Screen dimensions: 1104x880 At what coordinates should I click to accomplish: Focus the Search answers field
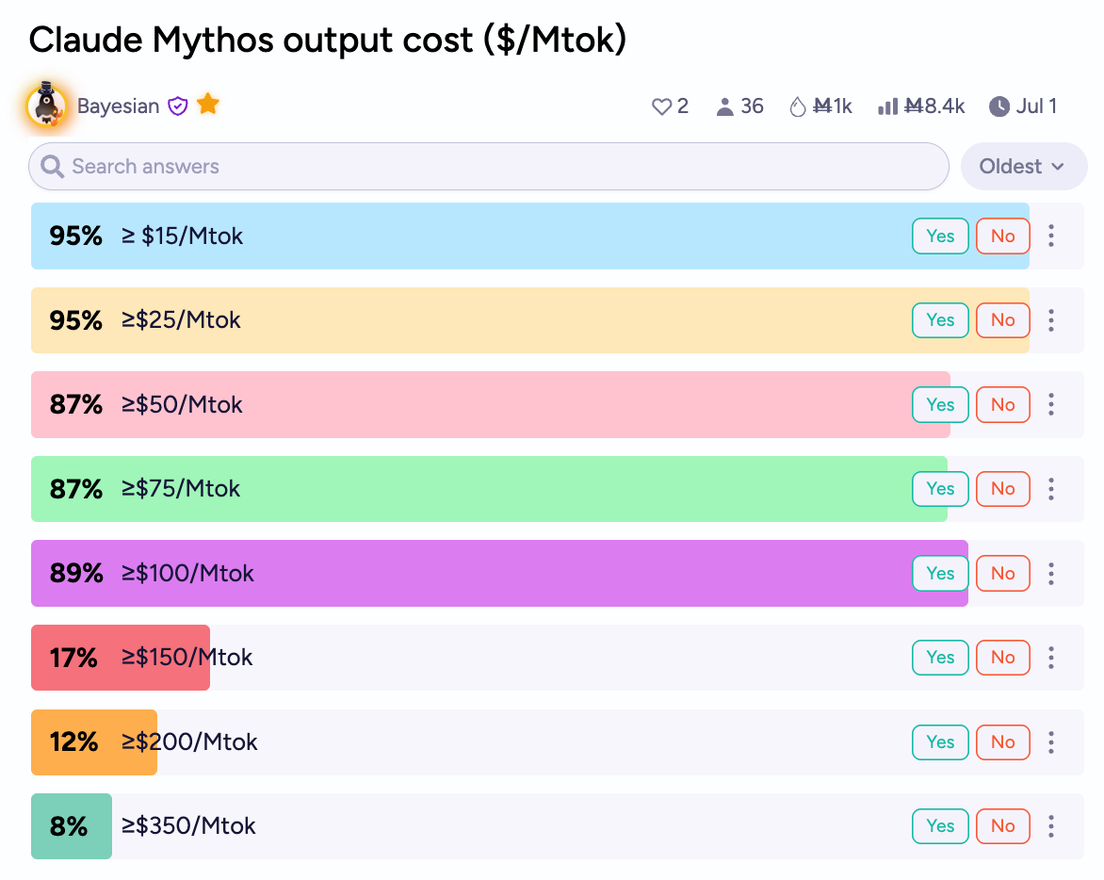[x=489, y=167]
